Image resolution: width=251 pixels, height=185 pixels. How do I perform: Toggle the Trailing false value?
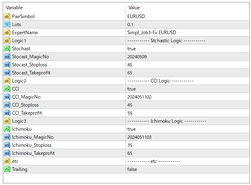(132, 169)
